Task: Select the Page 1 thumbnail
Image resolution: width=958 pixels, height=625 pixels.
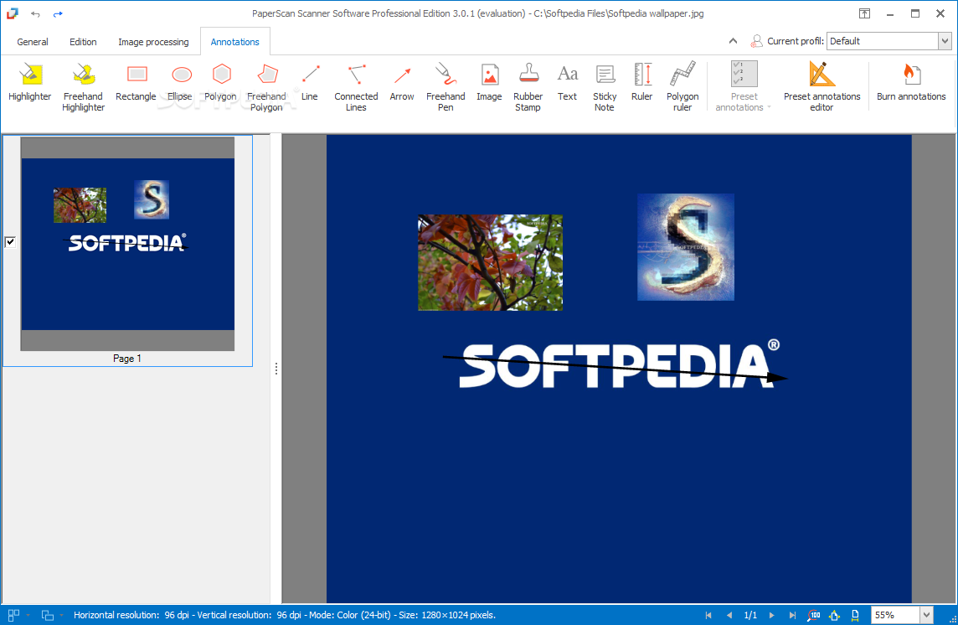Action: point(127,244)
